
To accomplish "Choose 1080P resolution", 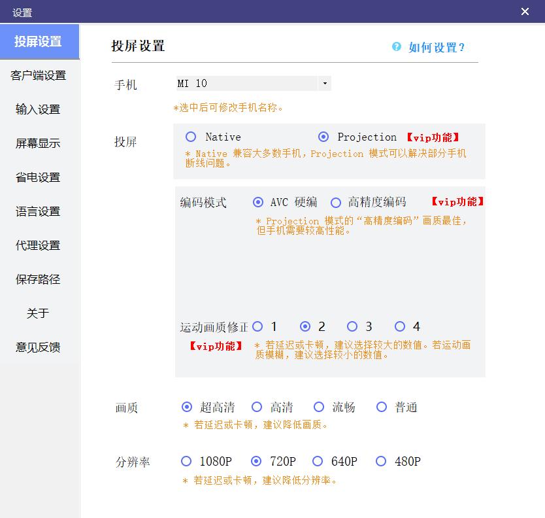I will (186, 461).
